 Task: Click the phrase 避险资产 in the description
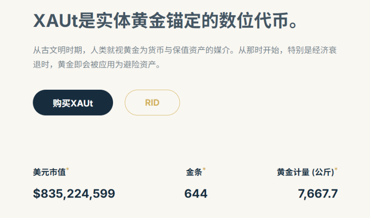point(142,65)
